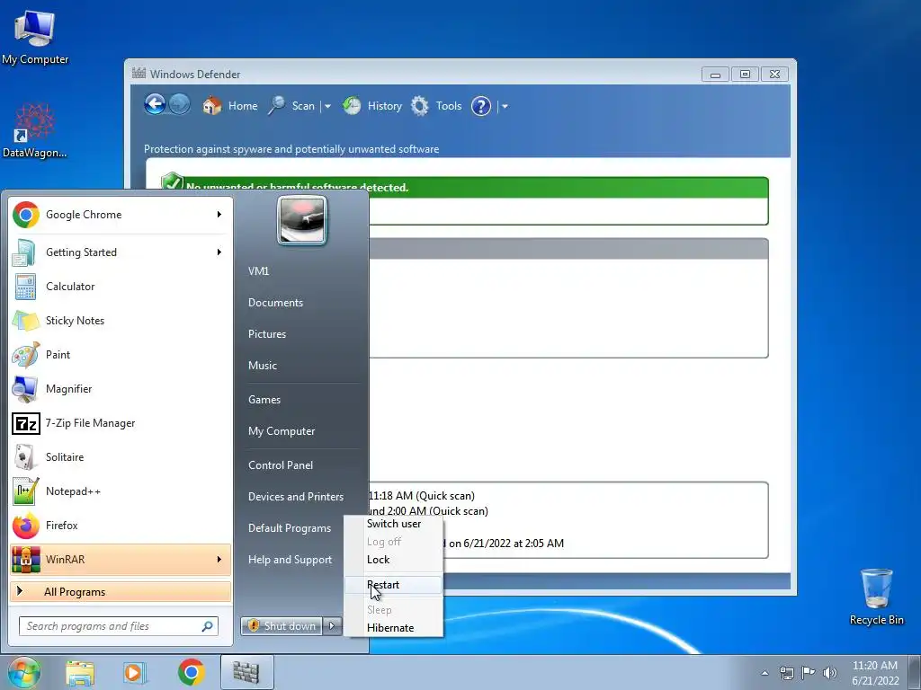The height and width of the screenshot is (690, 921).
Task: Open the DataWagon desktop shortcut
Action: point(35,130)
